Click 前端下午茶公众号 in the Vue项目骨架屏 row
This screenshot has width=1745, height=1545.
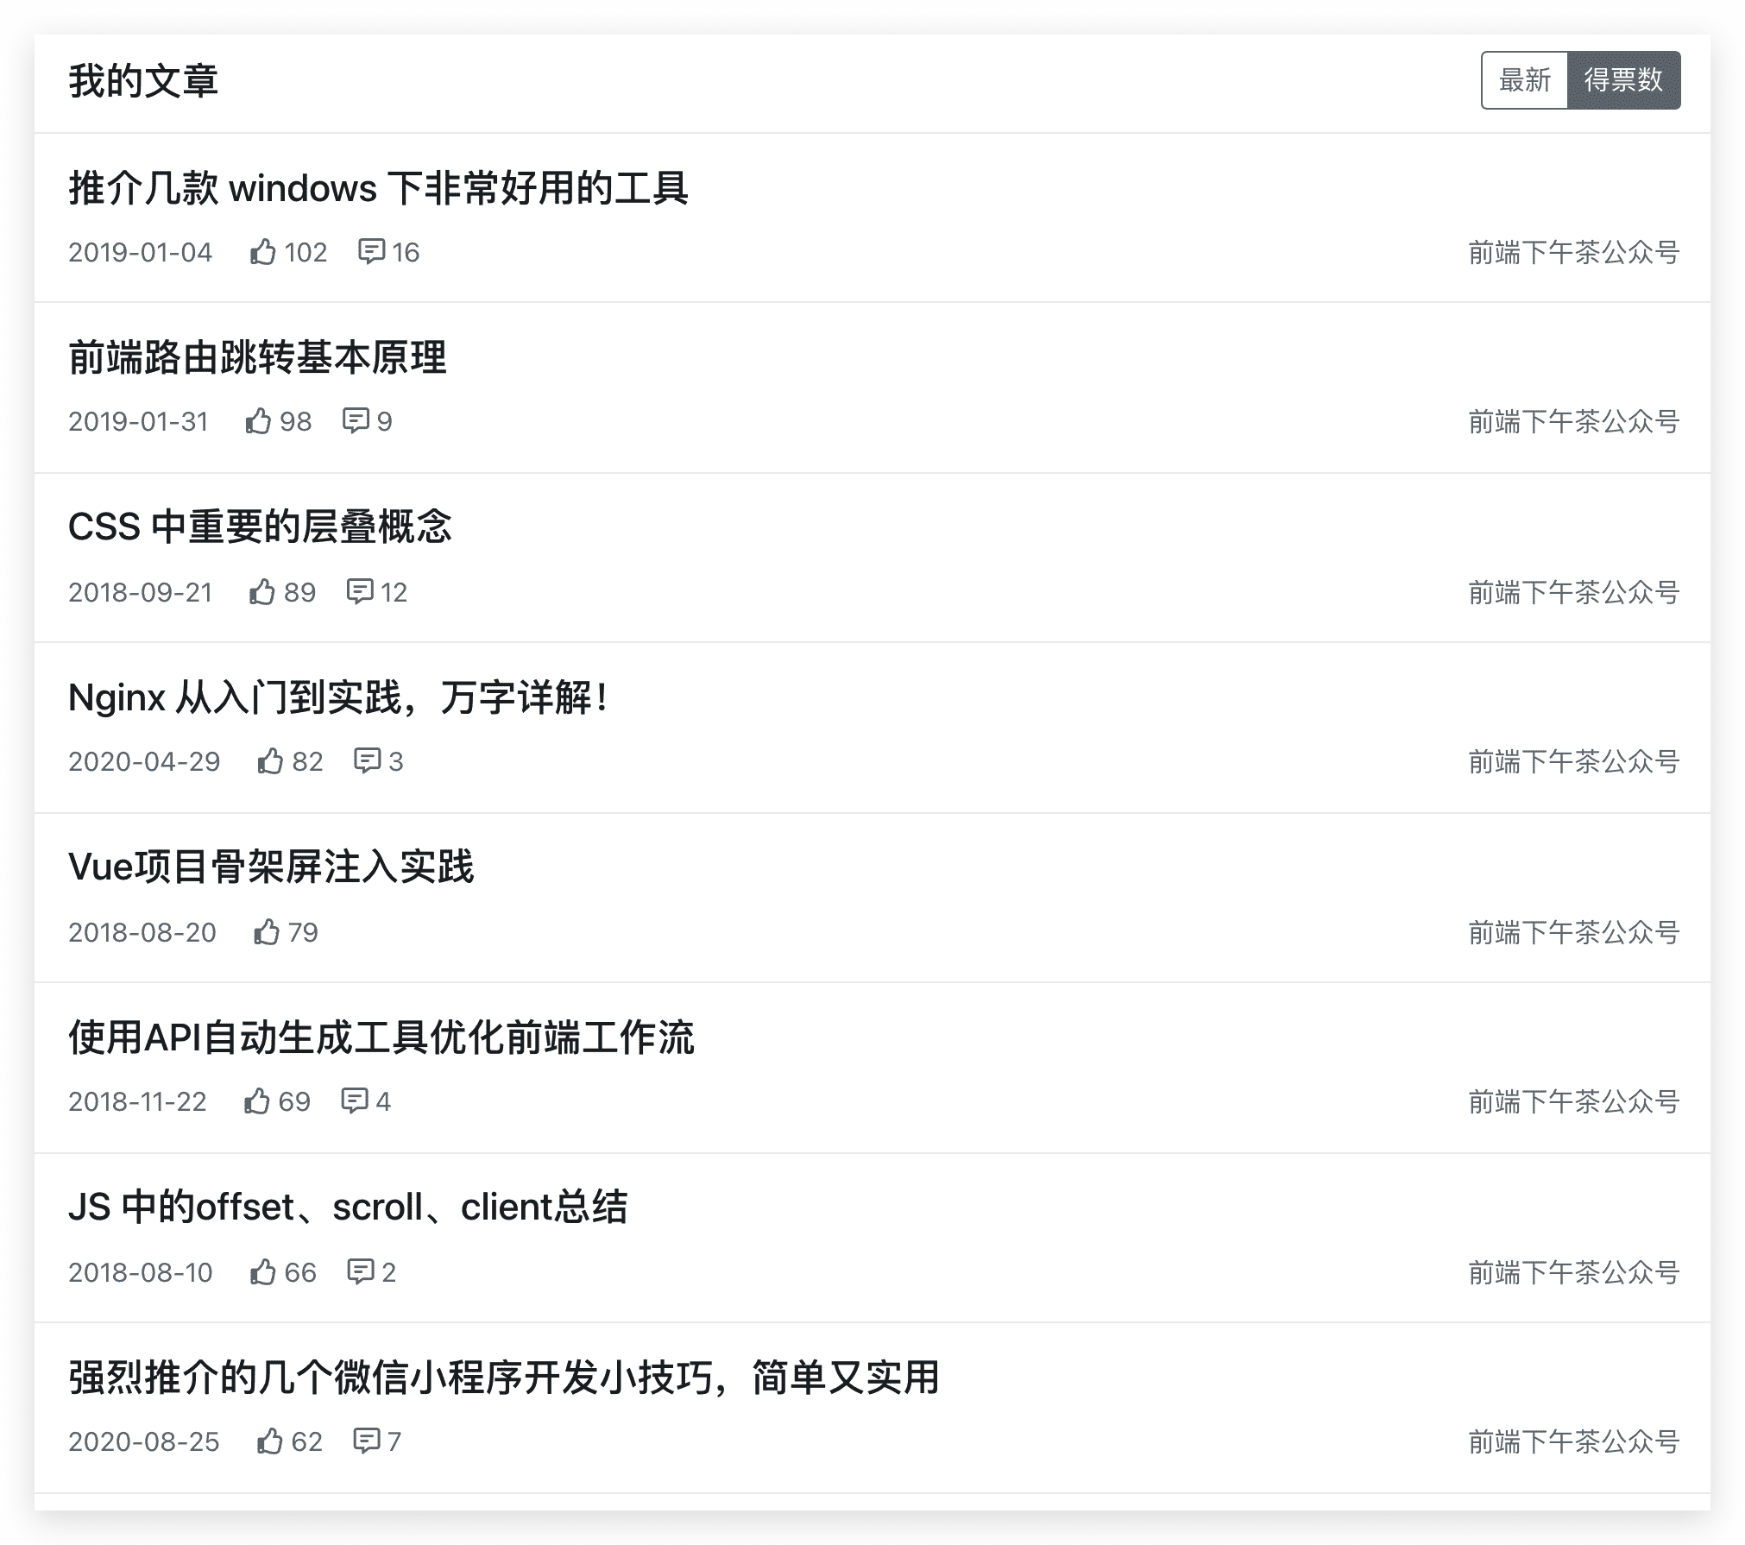point(1574,932)
